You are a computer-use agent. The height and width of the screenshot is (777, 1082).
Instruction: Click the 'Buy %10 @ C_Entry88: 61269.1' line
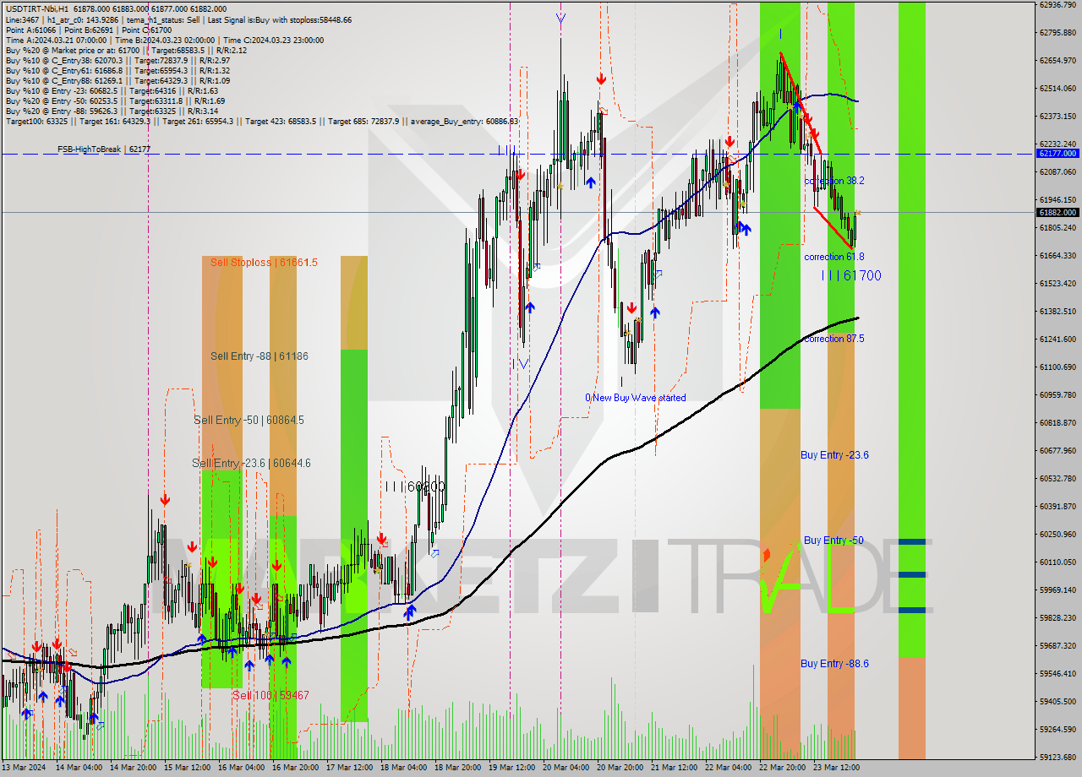117,80
